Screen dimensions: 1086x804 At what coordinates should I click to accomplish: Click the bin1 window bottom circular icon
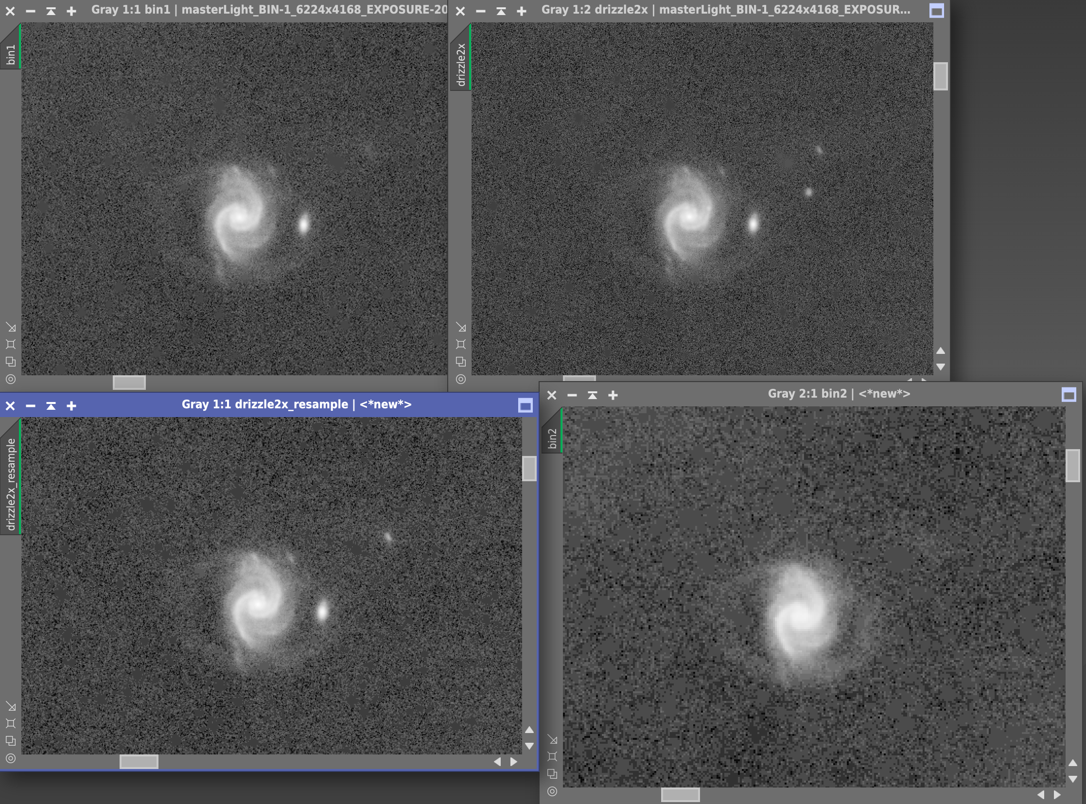click(11, 379)
